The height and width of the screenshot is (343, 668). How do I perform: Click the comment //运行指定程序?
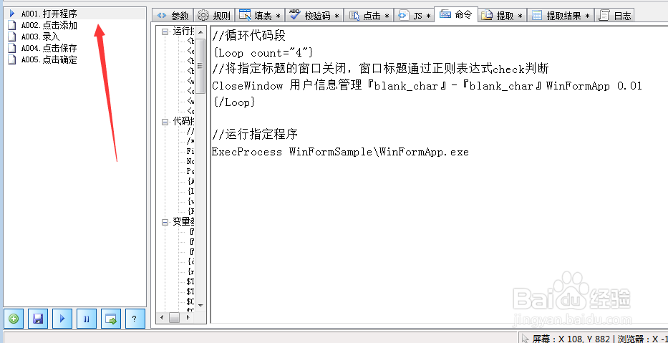(x=255, y=135)
